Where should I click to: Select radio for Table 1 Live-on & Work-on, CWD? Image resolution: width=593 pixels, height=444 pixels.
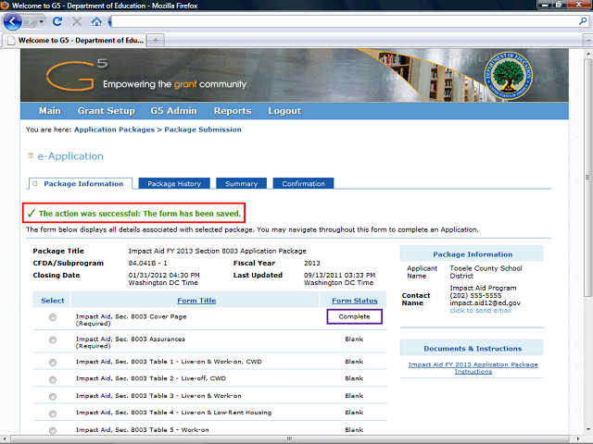tap(53, 363)
